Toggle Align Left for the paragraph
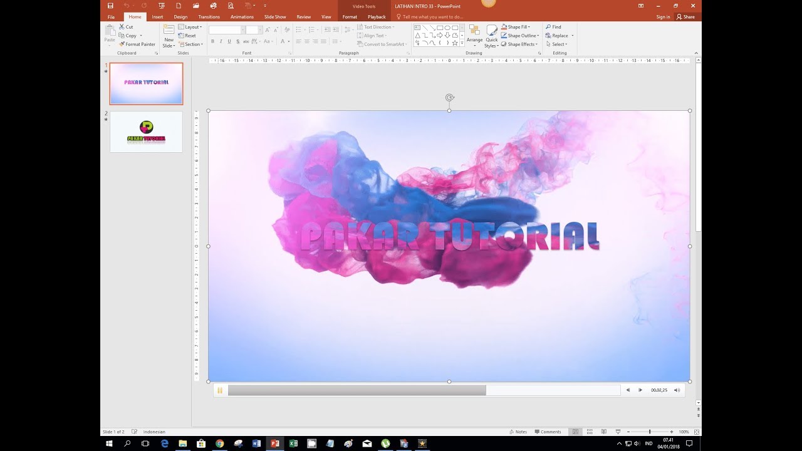This screenshot has height=451, width=802. click(298, 41)
